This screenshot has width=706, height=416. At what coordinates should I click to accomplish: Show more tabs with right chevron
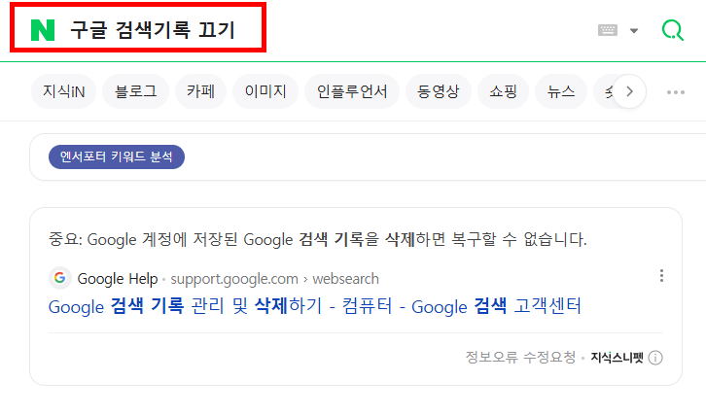click(x=629, y=91)
